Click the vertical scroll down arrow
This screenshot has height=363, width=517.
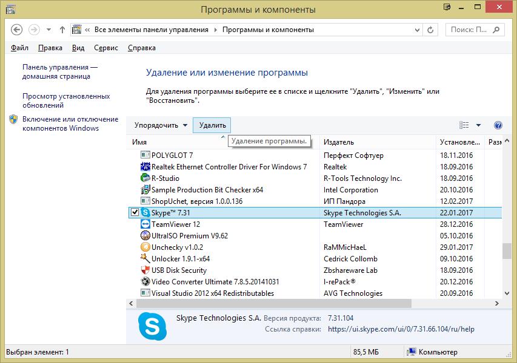click(x=507, y=293)
